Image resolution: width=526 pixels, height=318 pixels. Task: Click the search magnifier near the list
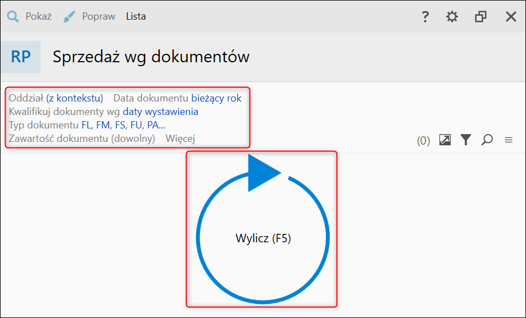click(x=487, y=140)
